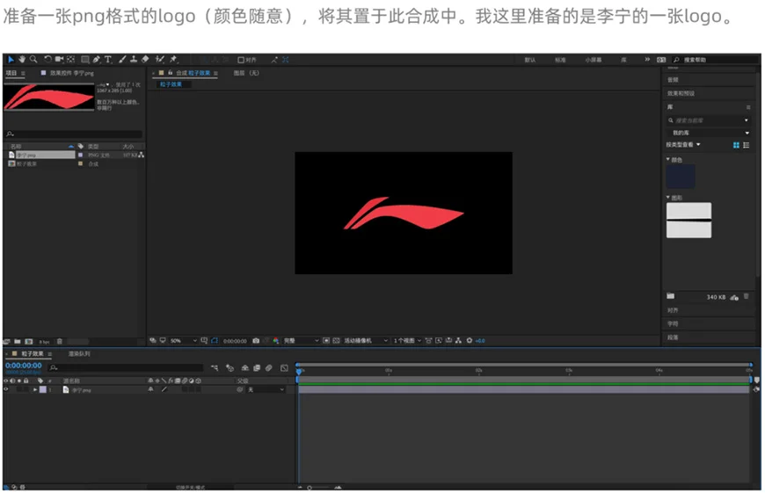Screen dimensions: 765x493
Task: Toggle mask and shape path visibility
Action: tap(215, 340)
